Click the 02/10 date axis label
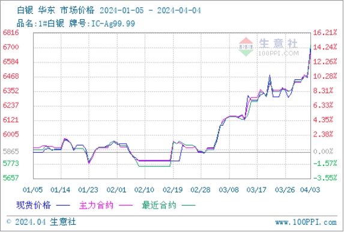 pyautogui.click(x=144, y=190)
